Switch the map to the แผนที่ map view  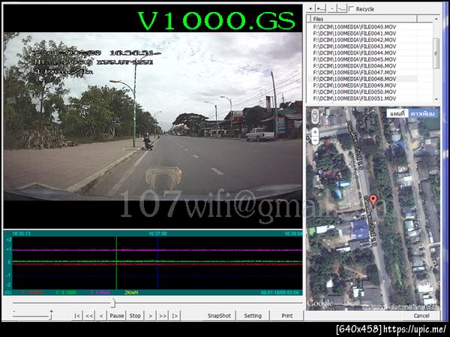pos(397,113)
